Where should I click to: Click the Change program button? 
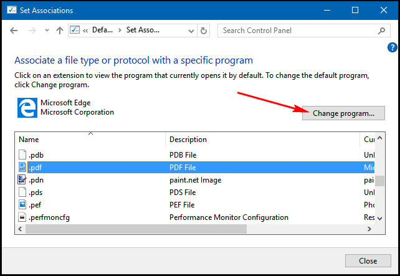[343, 113]
